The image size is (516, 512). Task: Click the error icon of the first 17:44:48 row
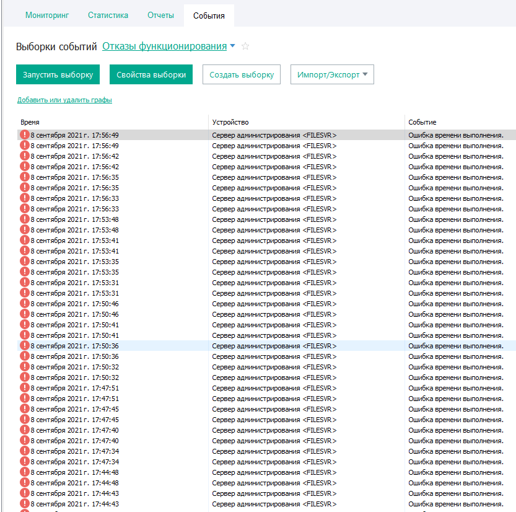[x=25, y=472]
